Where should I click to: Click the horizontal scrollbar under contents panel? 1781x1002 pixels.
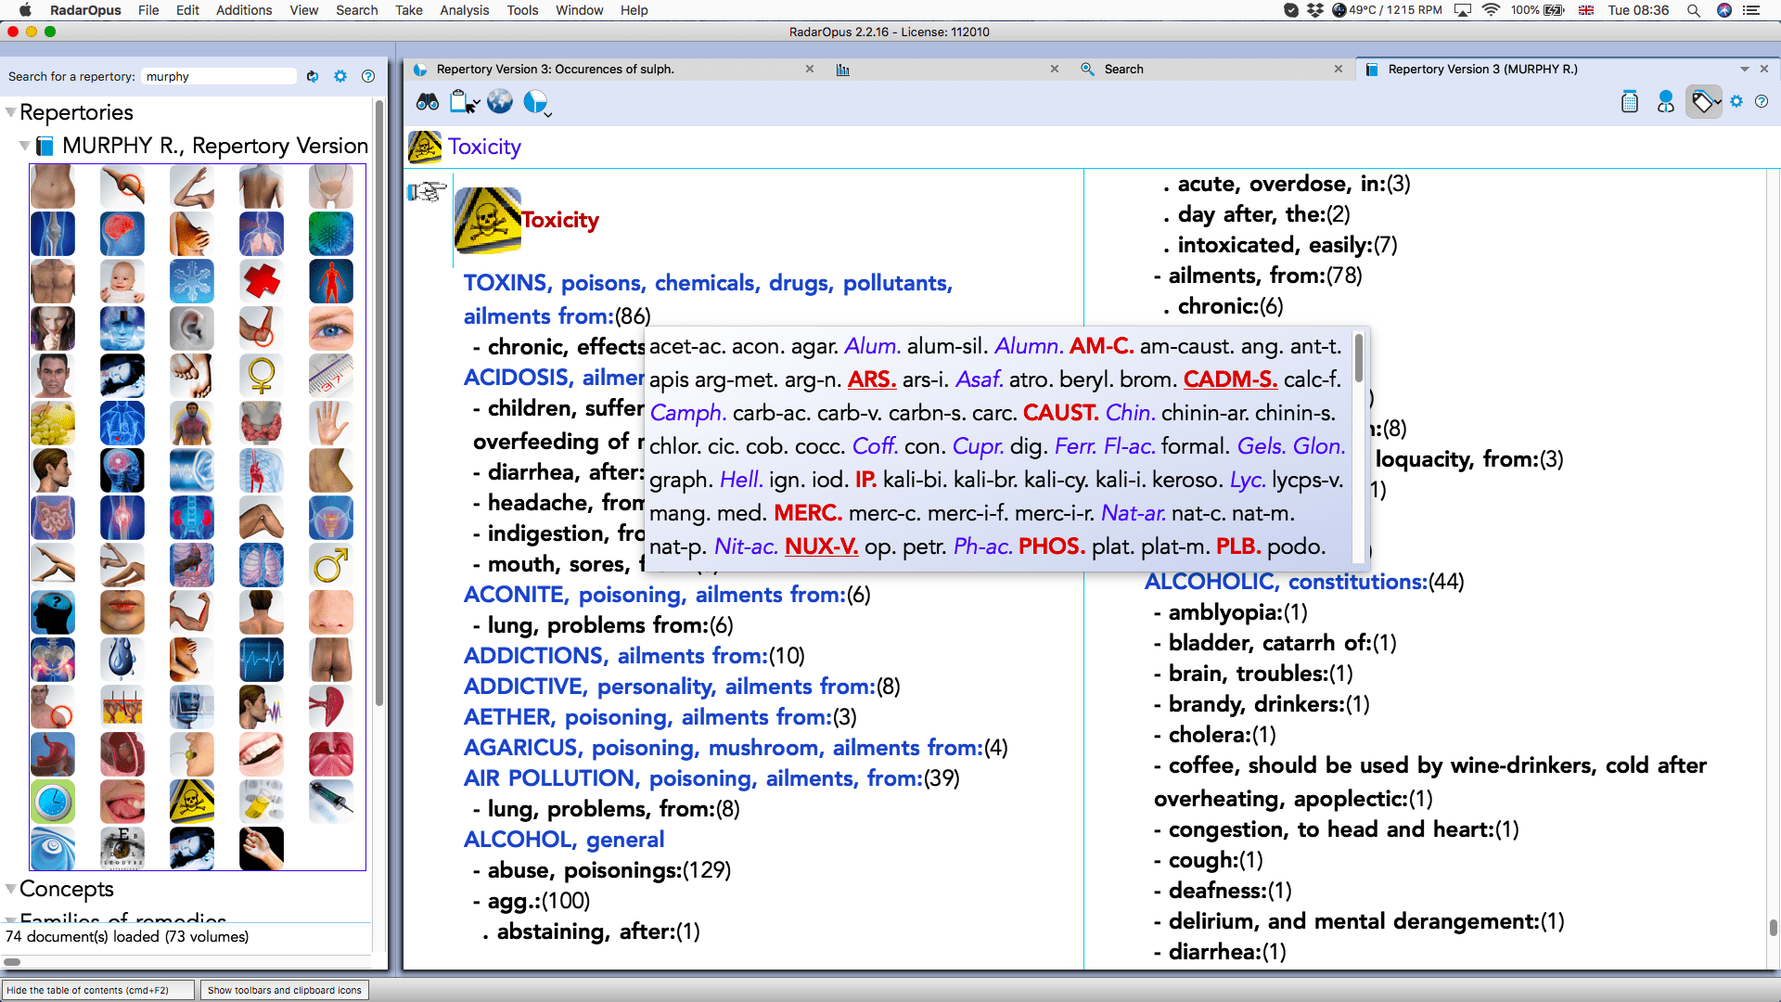(x=13, y=962)
